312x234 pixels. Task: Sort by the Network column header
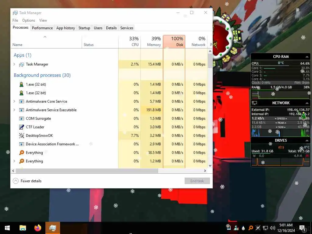[197, 41]
